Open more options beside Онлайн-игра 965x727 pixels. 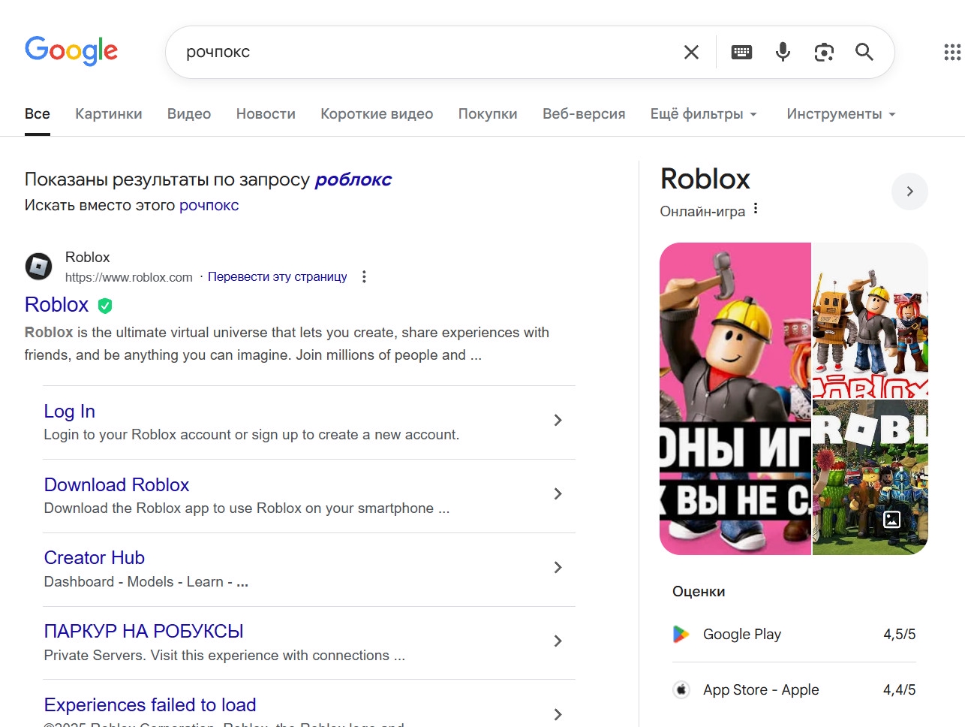(756, 209)
